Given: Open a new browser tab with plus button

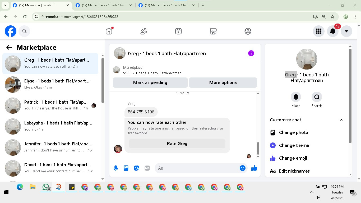Looking at the screenshot, I should tap(203, 5).
